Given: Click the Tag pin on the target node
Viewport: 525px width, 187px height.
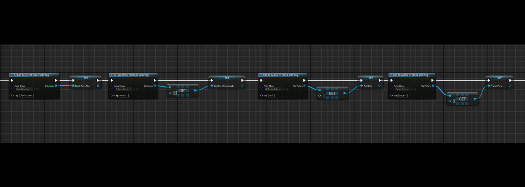Looking at the screenshot, I should (391, 95).
